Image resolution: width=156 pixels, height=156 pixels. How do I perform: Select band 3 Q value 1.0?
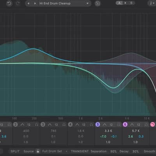click(53, 142)
